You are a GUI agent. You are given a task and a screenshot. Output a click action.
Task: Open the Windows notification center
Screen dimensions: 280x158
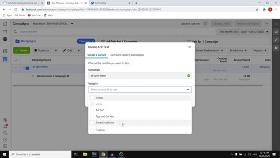pyautogui.click(x=274, y=154)
